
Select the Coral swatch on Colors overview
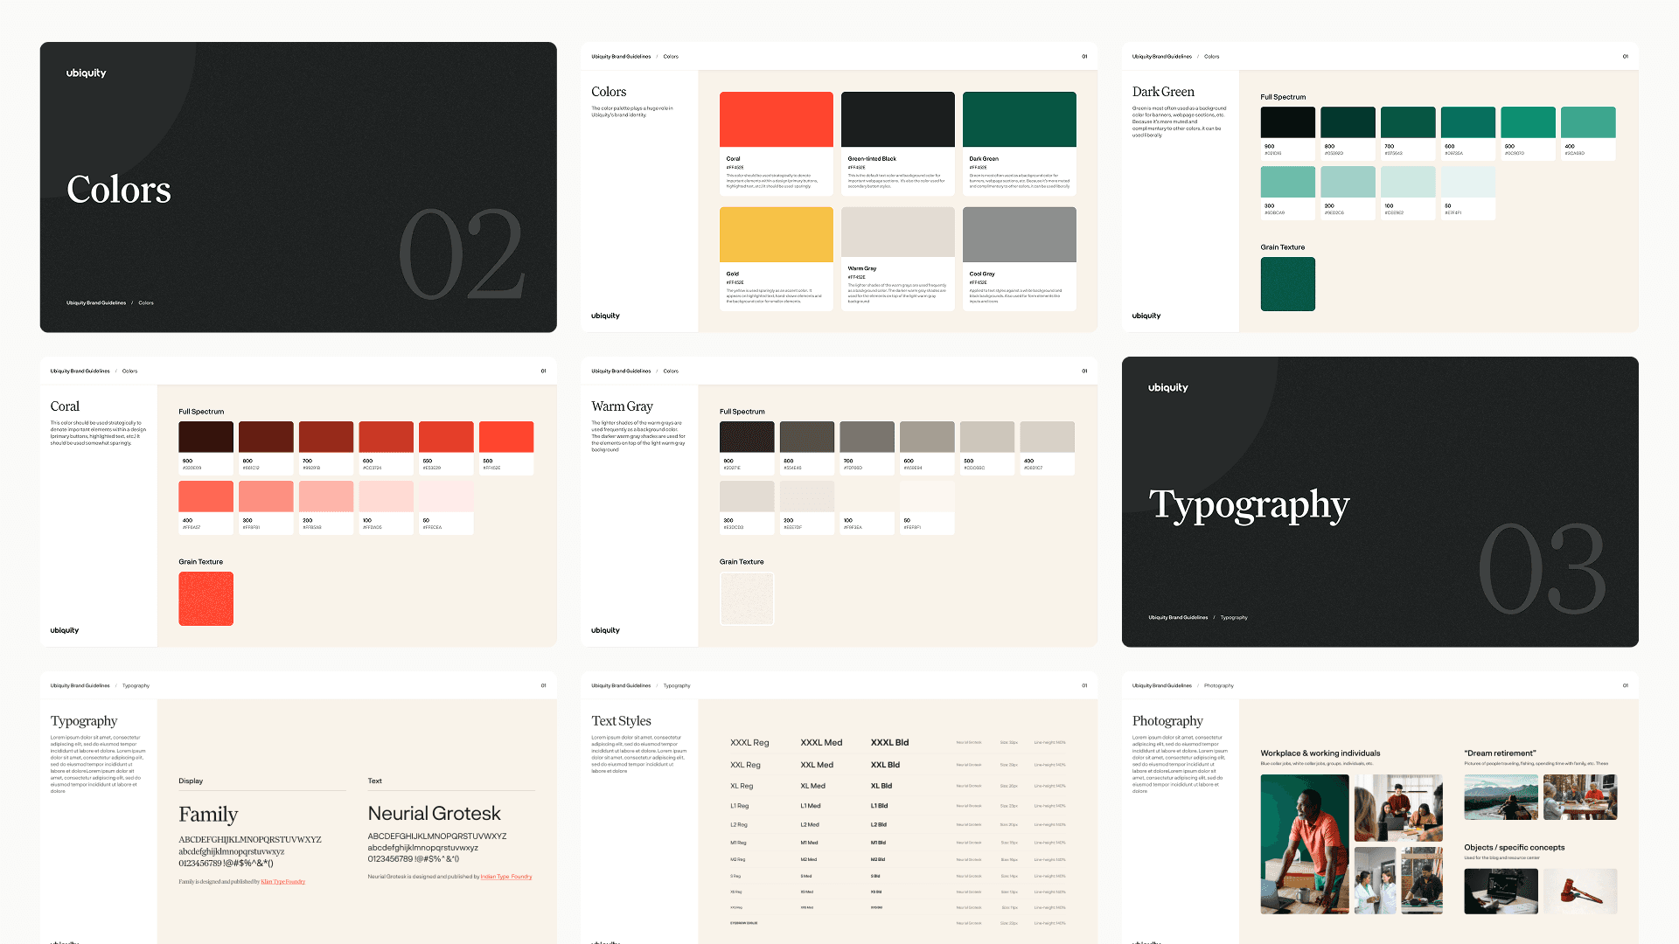(776, 120)
